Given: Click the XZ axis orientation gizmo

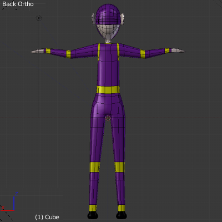Looking at the screenshot, I should coord(9,202).
